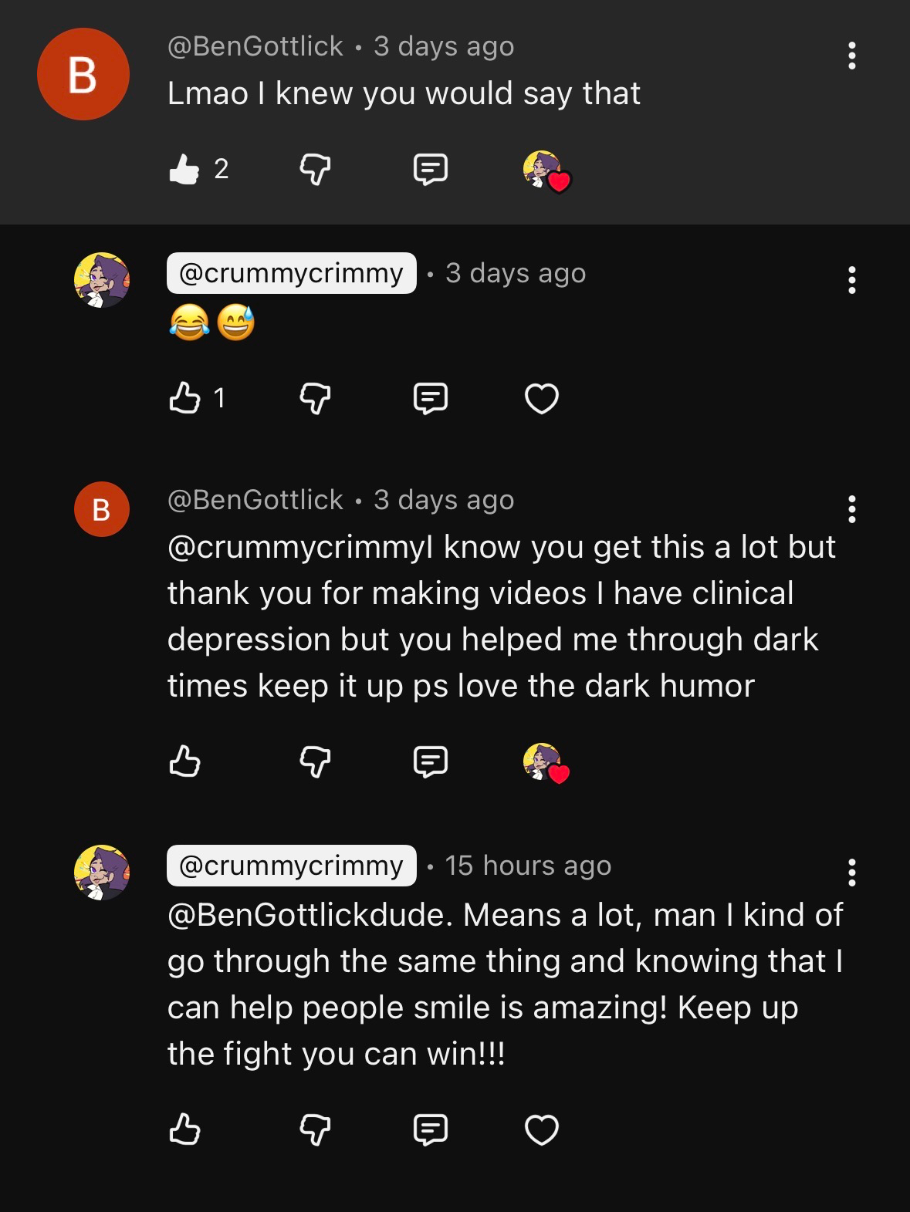Open options menu for top BenGottlick comment

(851, 56)
